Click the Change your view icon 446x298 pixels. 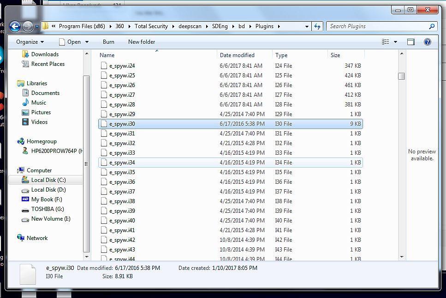coord(386,42)
